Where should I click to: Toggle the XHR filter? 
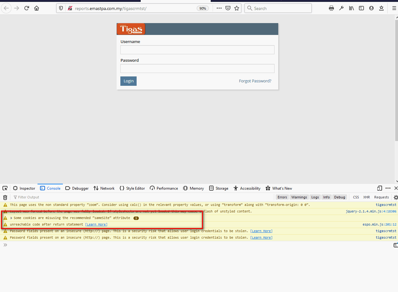[x=366, y=197]
